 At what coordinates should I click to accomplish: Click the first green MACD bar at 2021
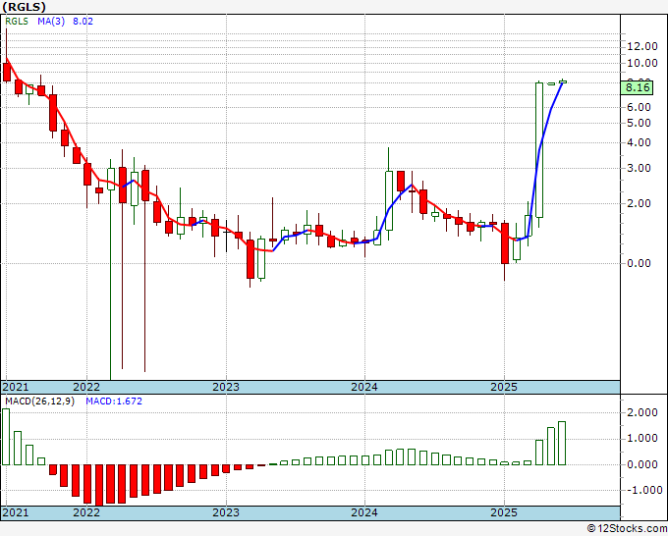[x=6, y=437]
